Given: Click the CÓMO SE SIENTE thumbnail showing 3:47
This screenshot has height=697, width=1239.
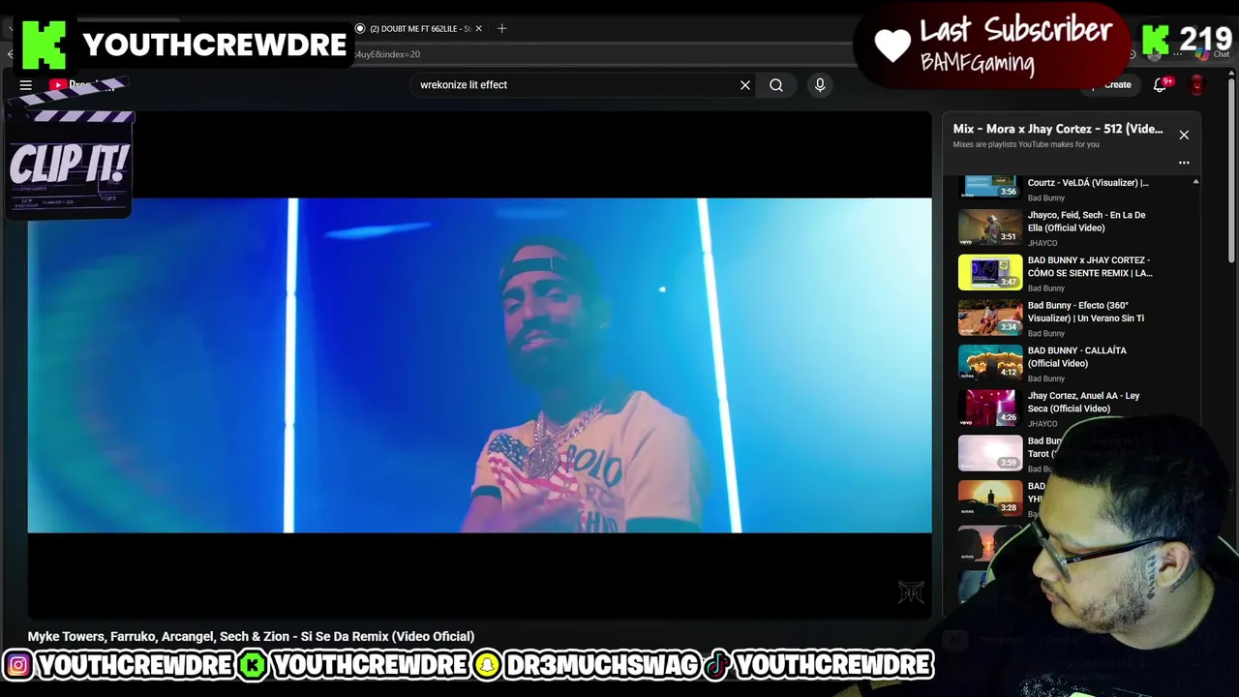Looking at the screenshot, I should [990, 273].
